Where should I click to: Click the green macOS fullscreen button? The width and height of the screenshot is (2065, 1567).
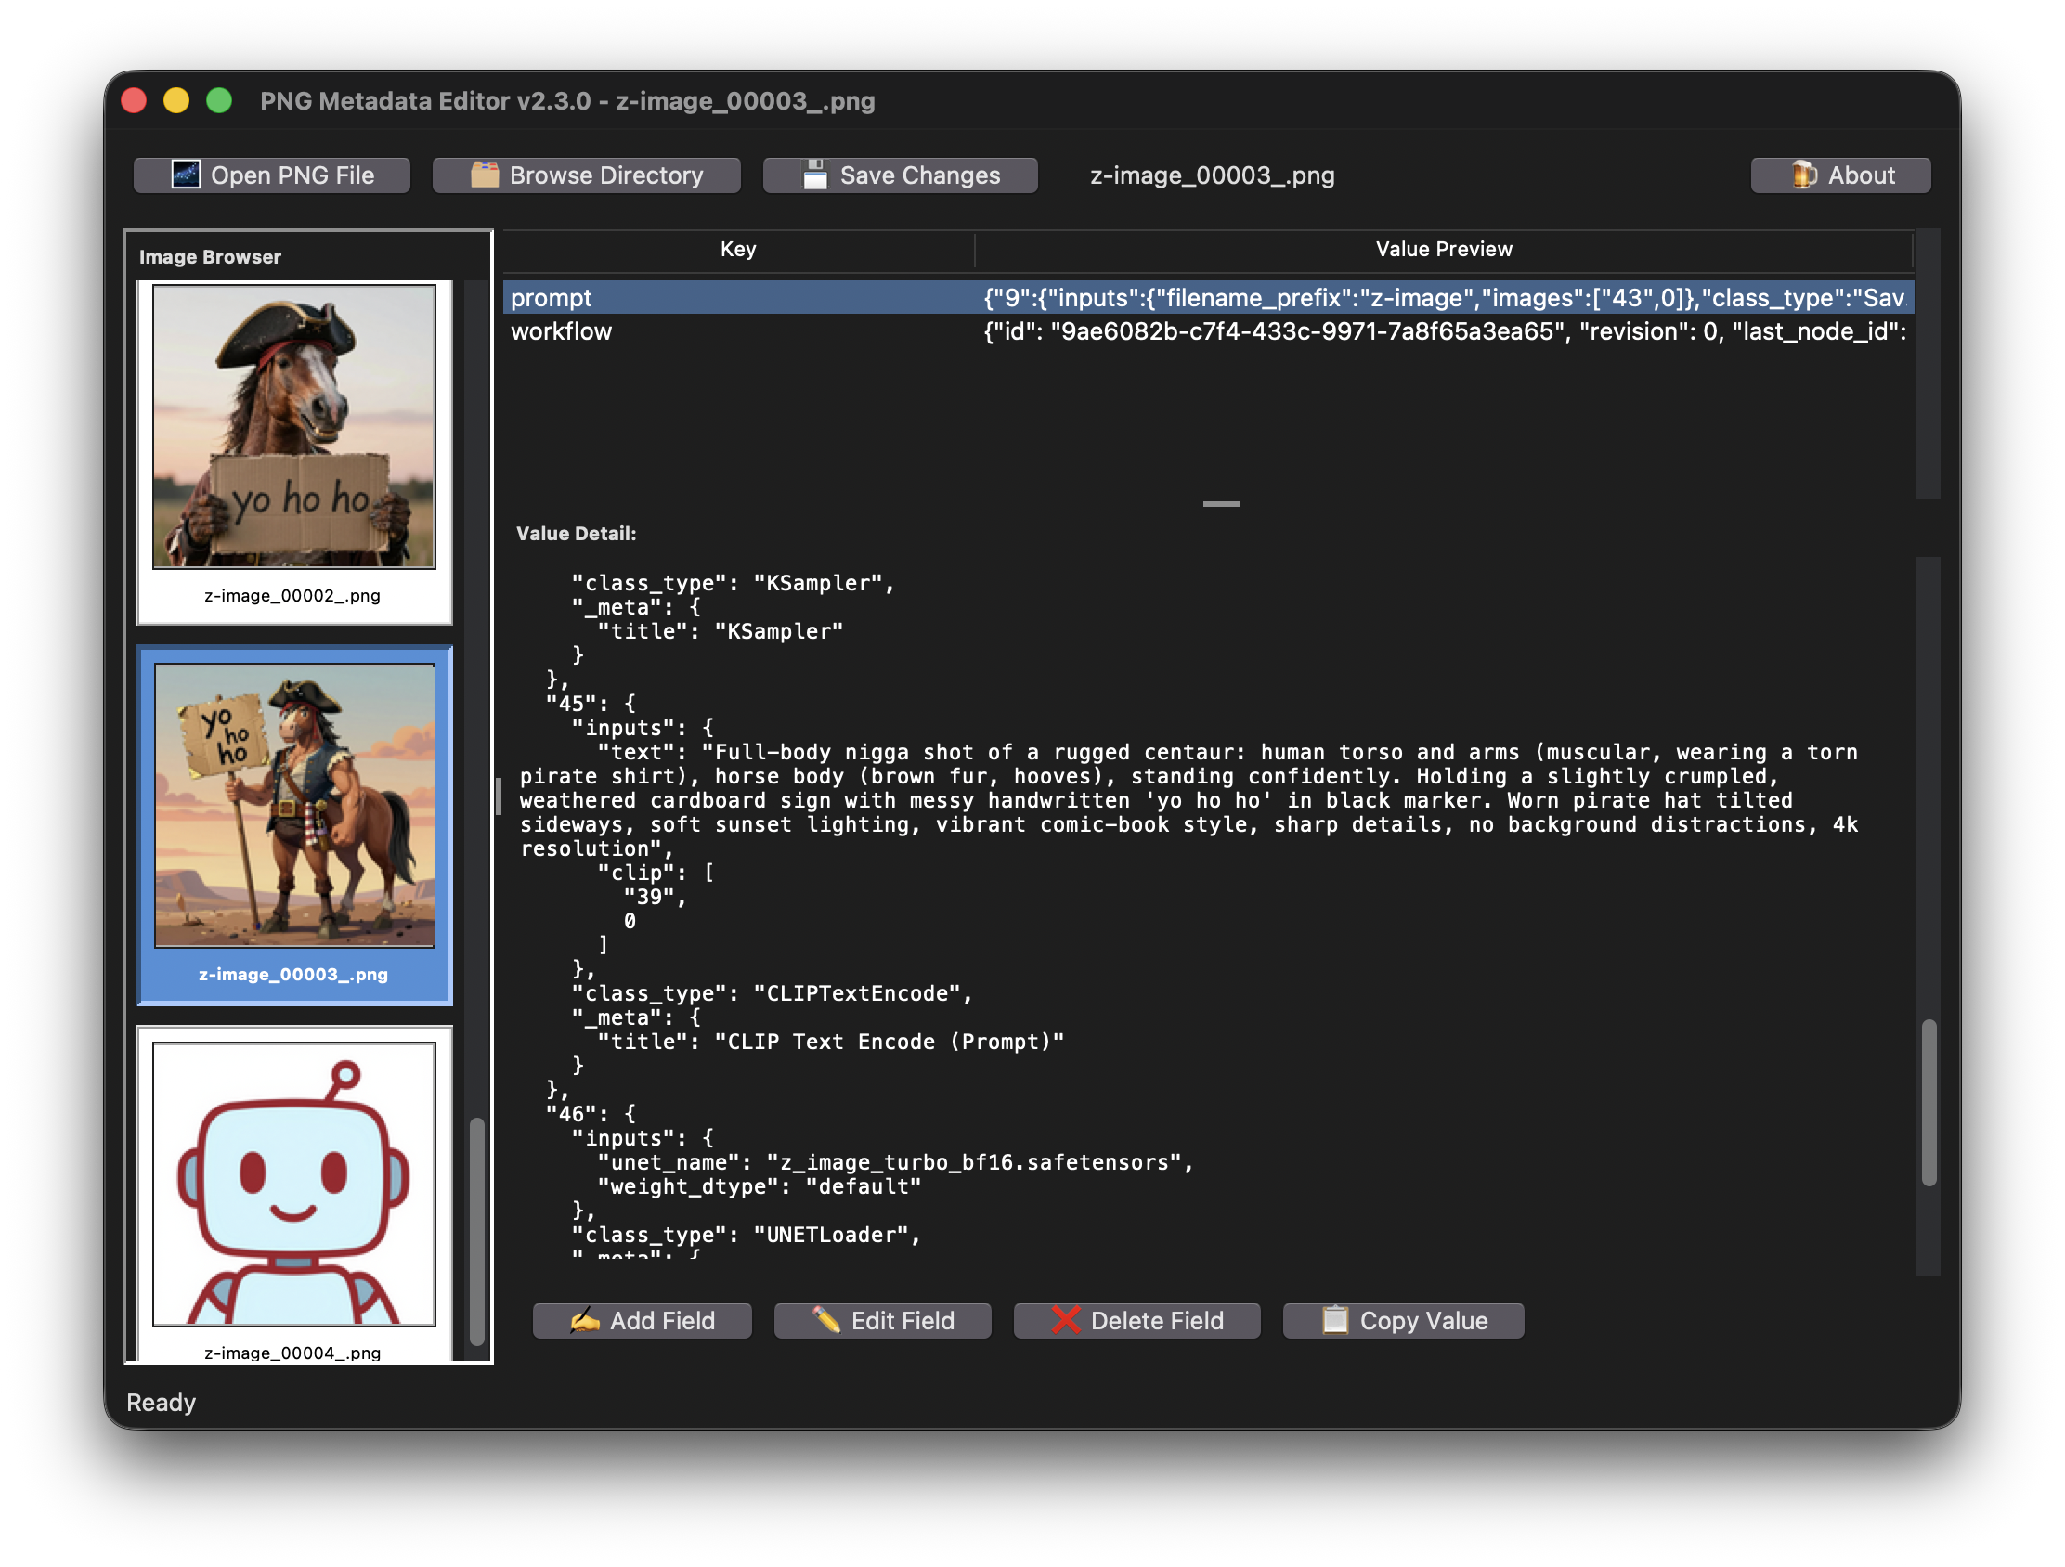(x=219, y=101)
